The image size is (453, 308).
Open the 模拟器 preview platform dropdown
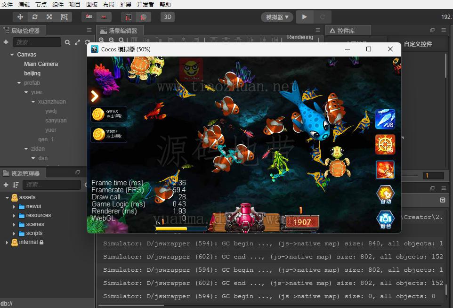coord(277,17)
